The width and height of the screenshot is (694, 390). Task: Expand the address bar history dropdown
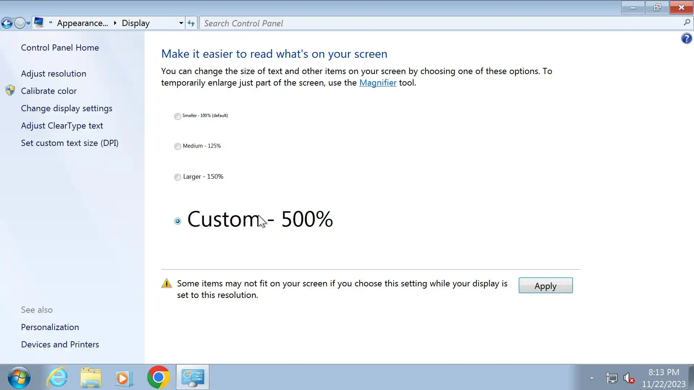coord(181,23)
